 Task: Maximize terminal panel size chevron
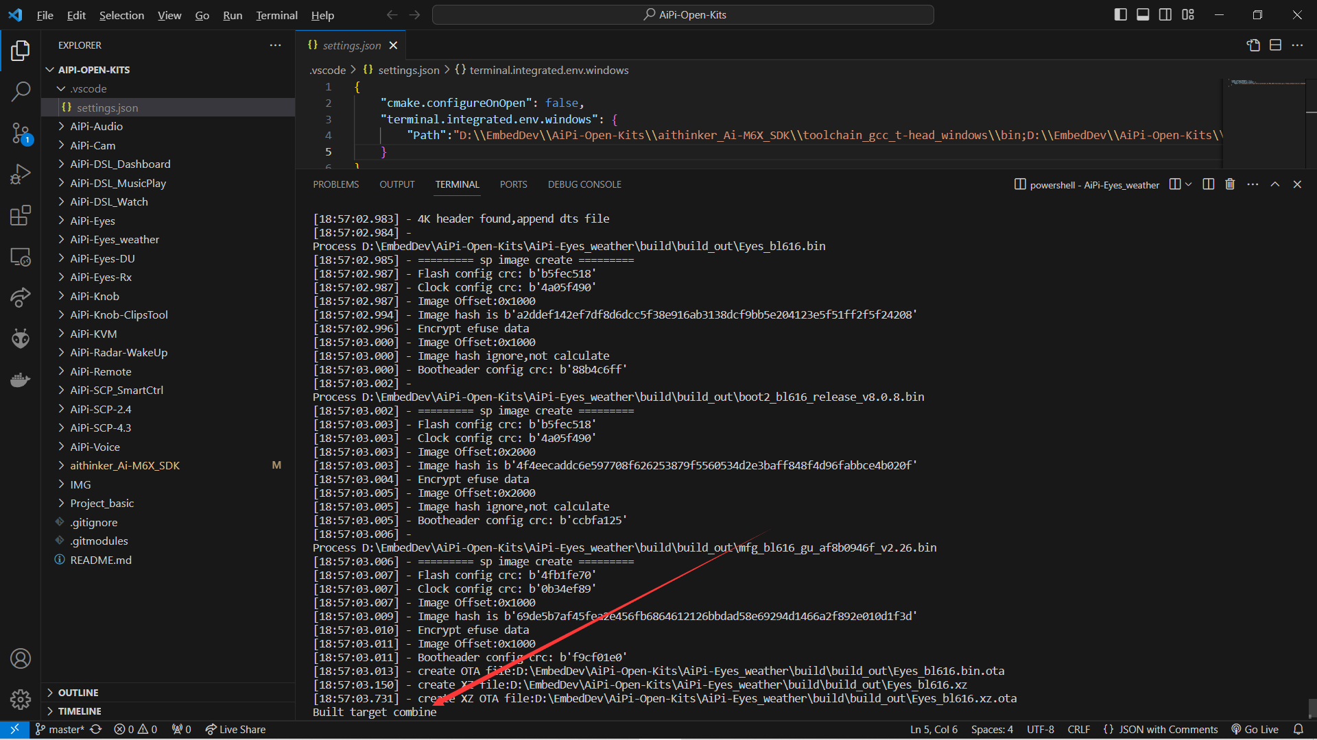[1275, 184]
